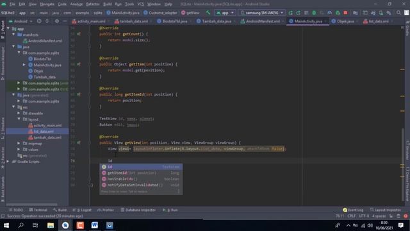Open the app run configuration dropdown

225,13
